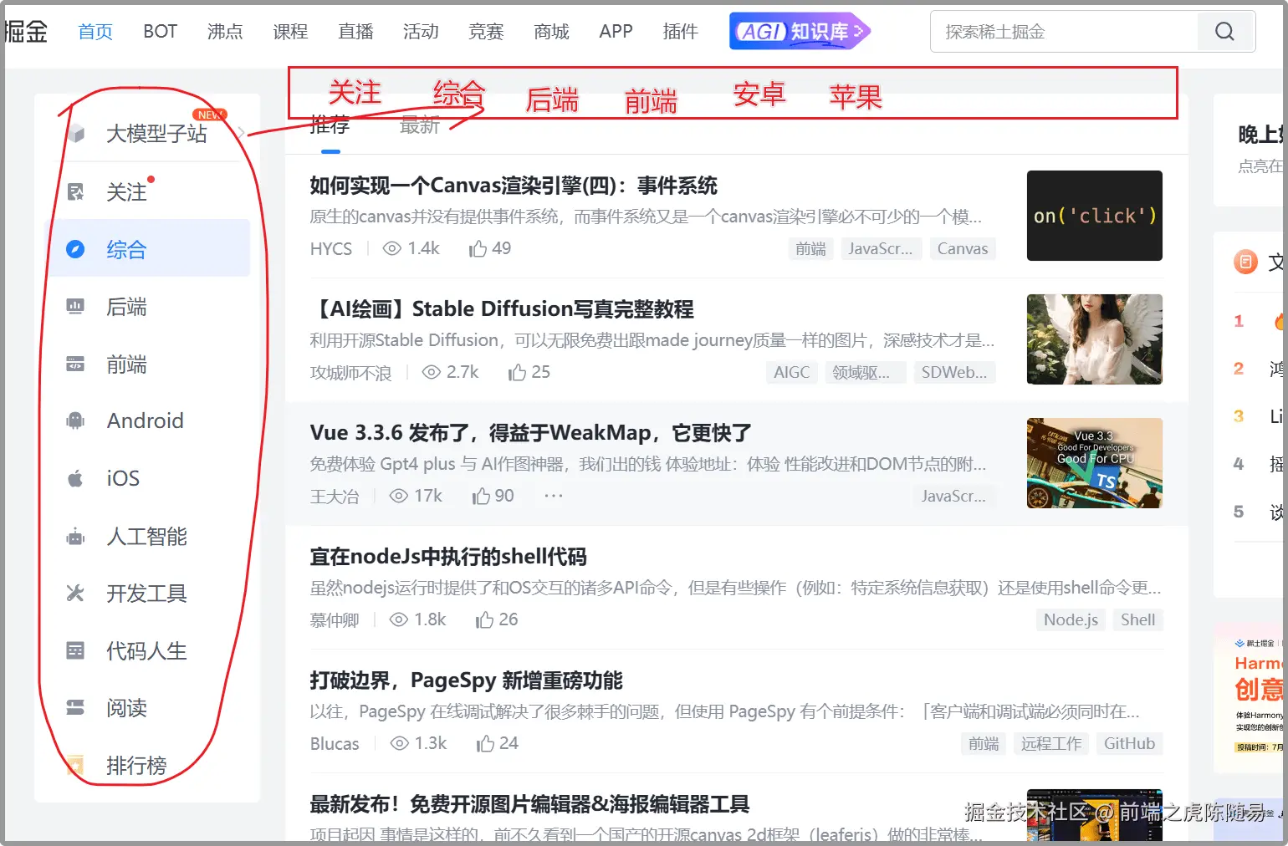The width and height of the screenshot is (1288, 846).
Task: Switch to the 推荐 tab
Action: (x=330, y=125)
